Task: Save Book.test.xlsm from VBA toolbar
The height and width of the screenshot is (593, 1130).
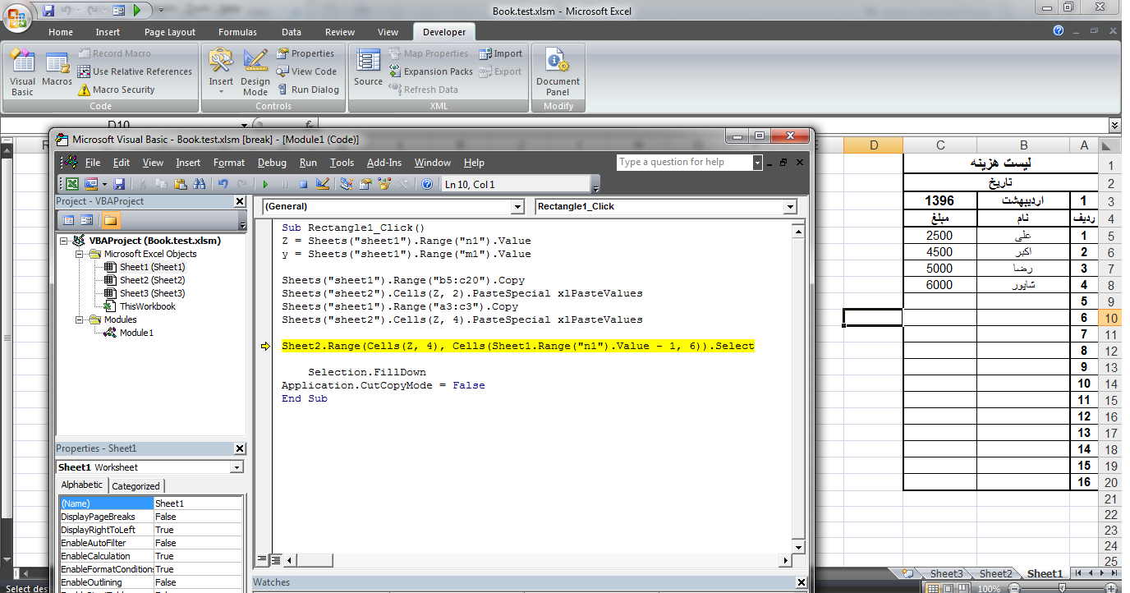Action: coord(119,184)
